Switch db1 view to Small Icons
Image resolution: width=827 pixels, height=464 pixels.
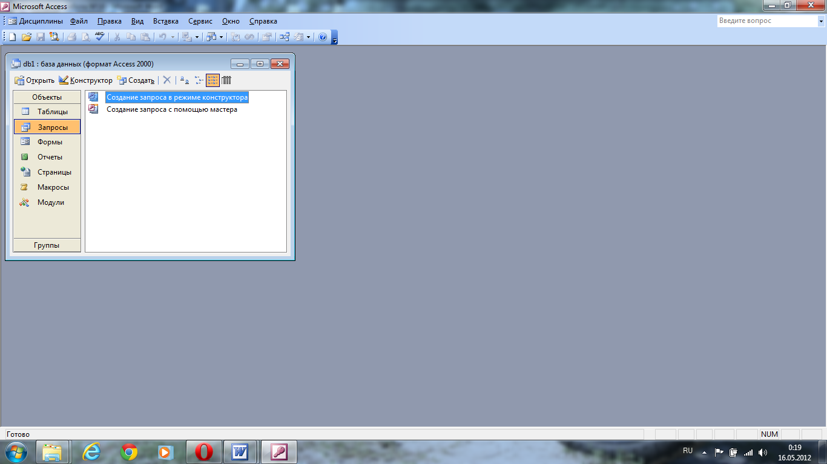coord(199,80)
